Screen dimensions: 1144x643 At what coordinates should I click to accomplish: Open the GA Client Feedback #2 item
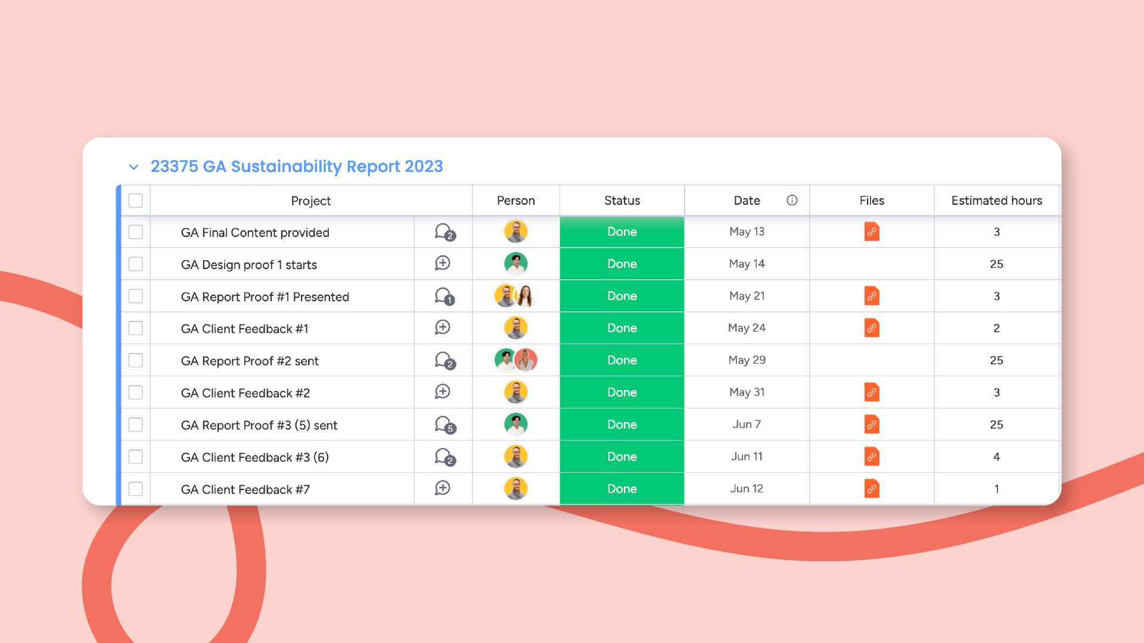point(245,393)
